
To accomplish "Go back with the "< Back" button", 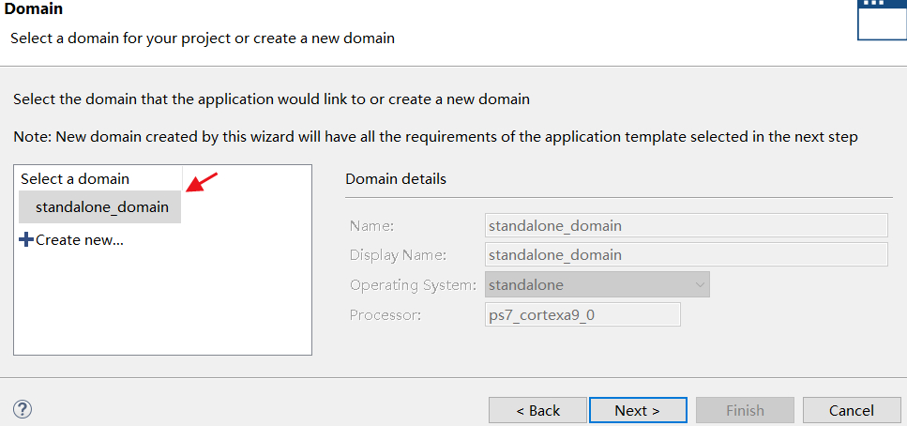I will pyautogui.click(x=537, y=410).
